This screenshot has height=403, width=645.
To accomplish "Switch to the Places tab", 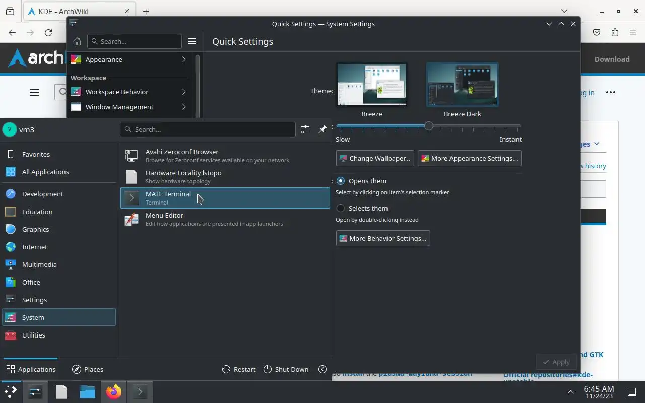I will tap(88, 369).
